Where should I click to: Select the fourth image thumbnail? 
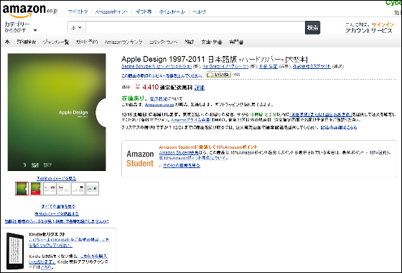click(x=64, y=188)
